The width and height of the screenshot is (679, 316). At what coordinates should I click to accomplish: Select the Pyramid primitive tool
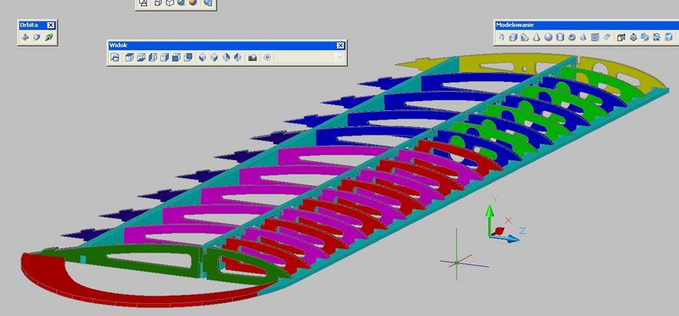(x=583, y=37)
